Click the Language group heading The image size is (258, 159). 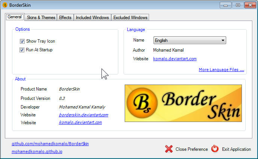pos(136,30)
